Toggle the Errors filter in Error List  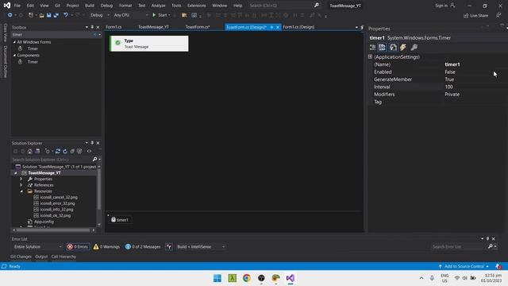coord(78,247)
